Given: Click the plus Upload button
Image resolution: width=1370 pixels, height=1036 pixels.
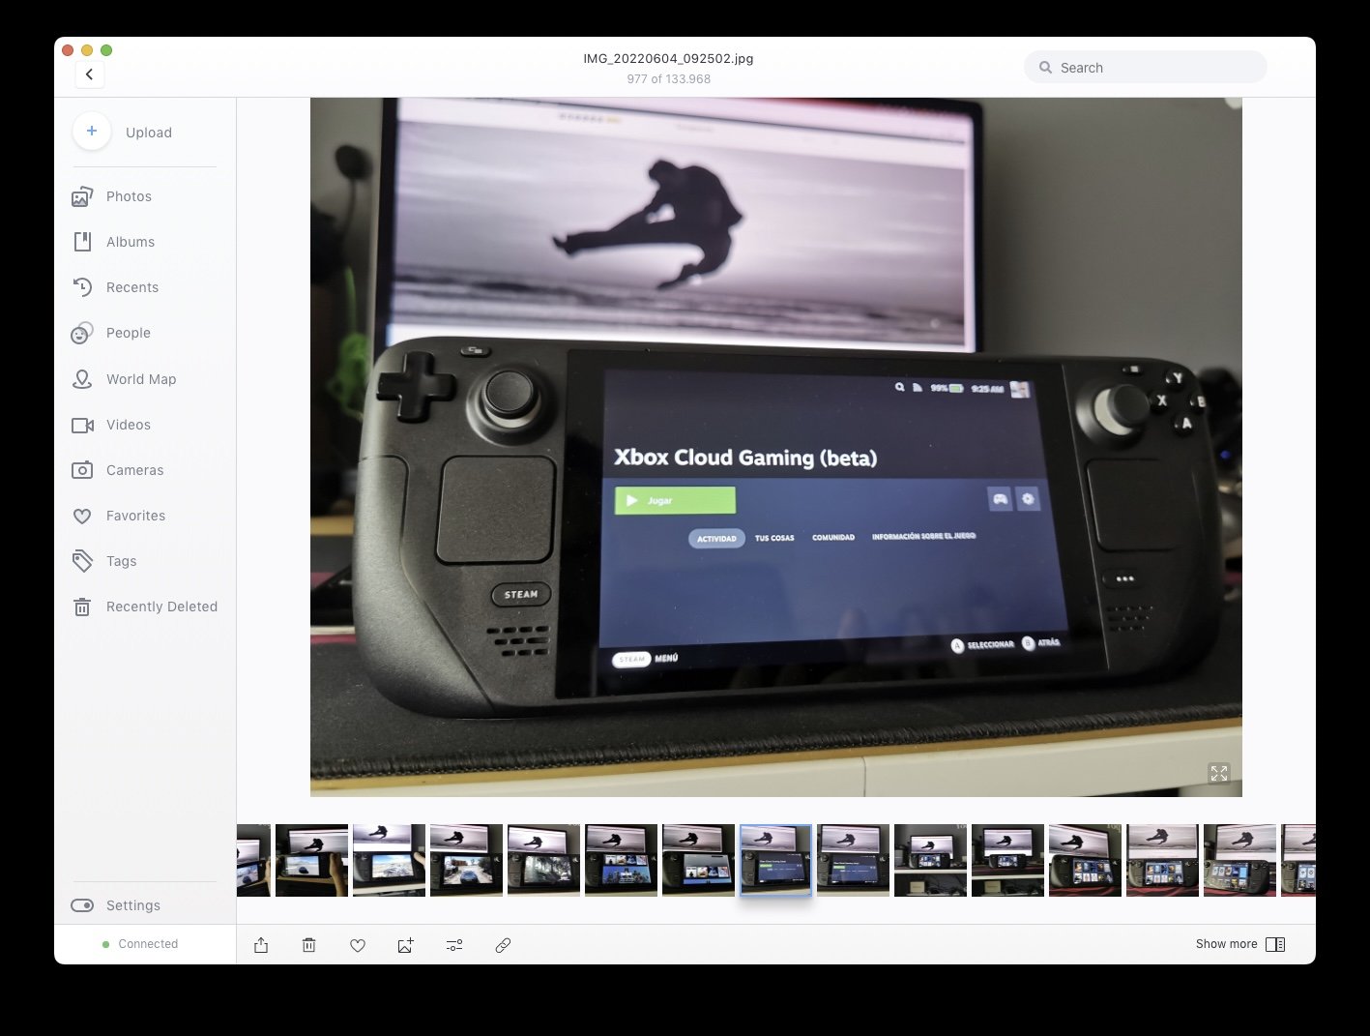Looking at the screenshot, I should pyautogui.click(x=92, y=132).
